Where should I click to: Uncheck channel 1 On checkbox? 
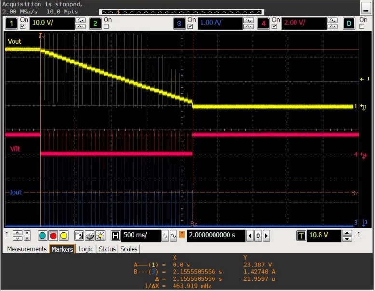[x=23, y=26]
